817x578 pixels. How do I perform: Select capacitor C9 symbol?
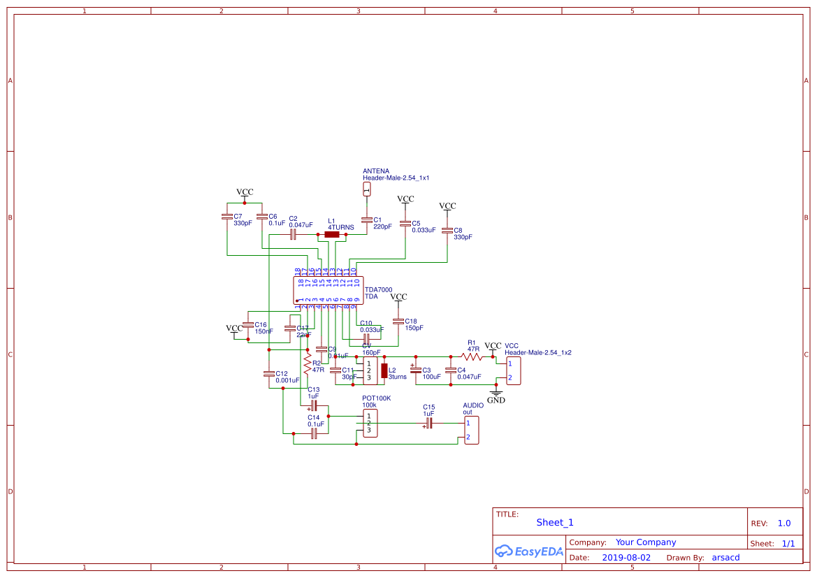(x=321, y=349)
